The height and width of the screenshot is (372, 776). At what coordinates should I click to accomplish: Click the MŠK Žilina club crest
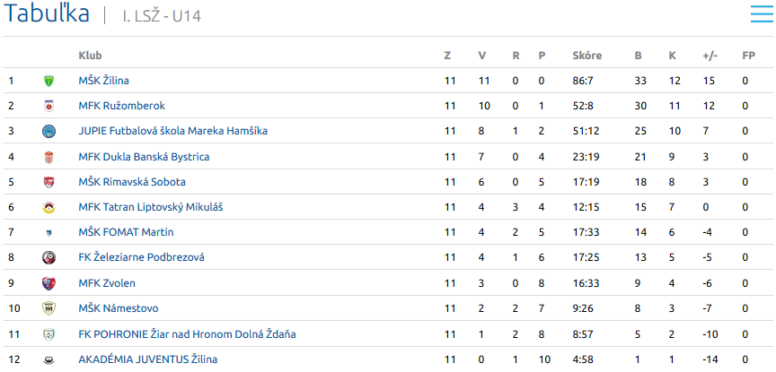click(x=49, y=81)
